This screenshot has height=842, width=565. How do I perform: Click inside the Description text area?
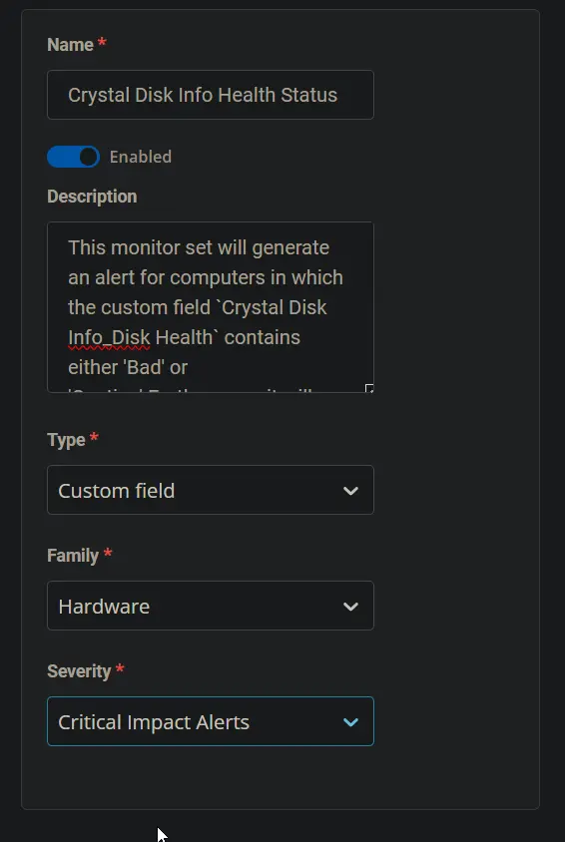(211, 306)
